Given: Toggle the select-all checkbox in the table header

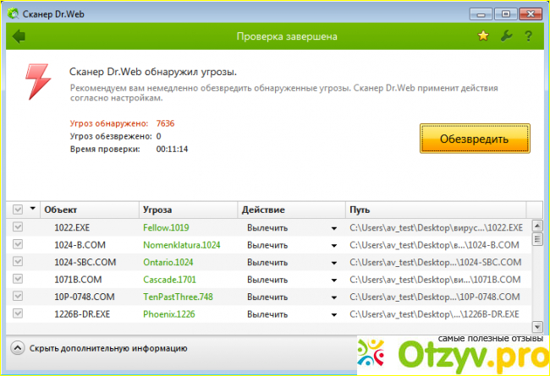Looking at the screenshot, I should click(x=18, y=210).
